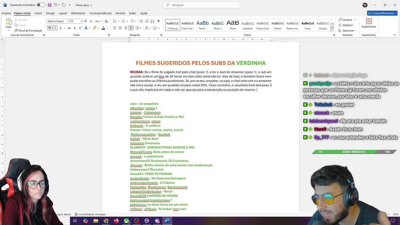This screenshot has height=225, width=400.
Task: Click the Redo icon
Action: (64, 5)
